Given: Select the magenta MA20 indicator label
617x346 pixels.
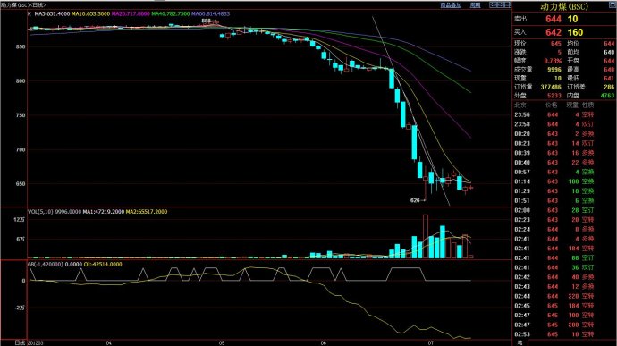Looking at the screenshot, I should pyautogui.click(x=131, y=13).
